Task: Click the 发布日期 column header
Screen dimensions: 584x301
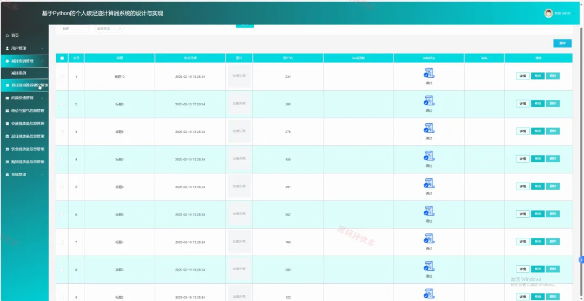Action: click(x=190, y=58)
